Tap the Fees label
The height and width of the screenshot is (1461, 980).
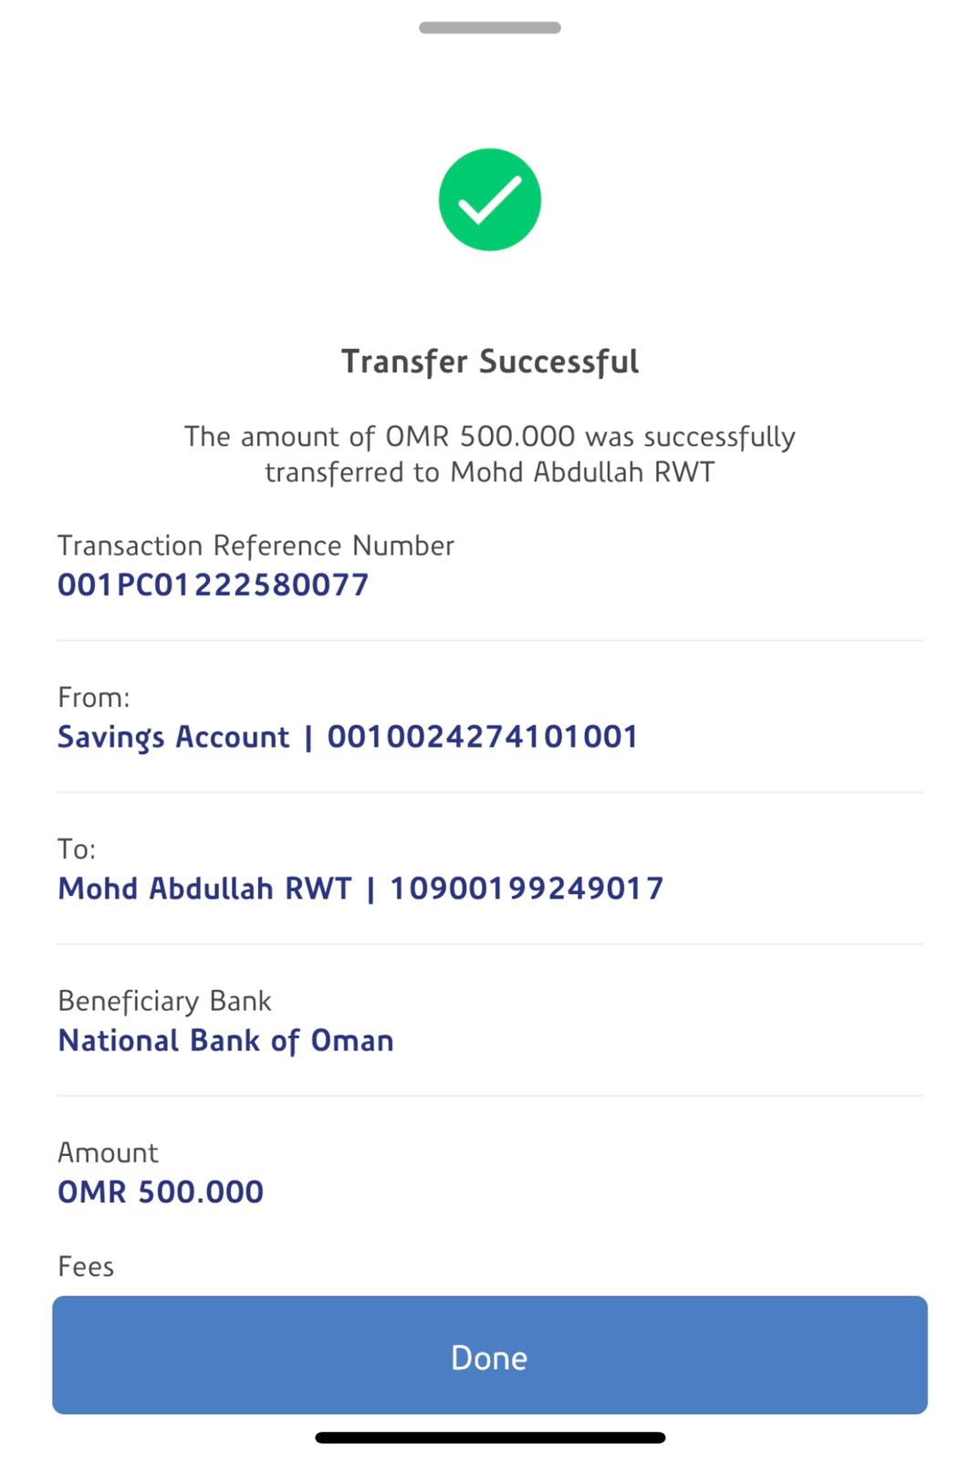click(x=86, y=1267)
